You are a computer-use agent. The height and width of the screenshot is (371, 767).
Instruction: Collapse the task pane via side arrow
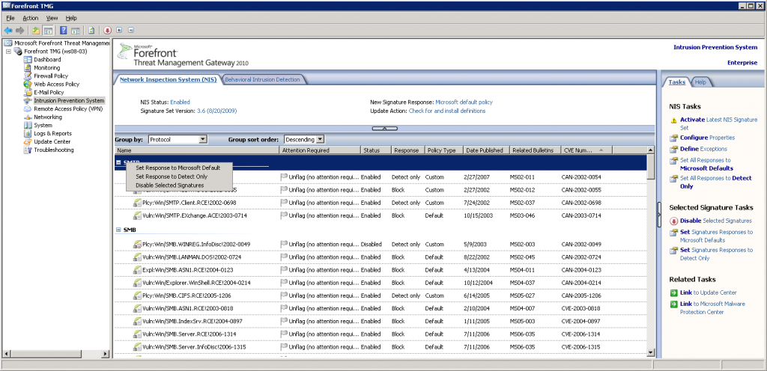click(659, 215)
